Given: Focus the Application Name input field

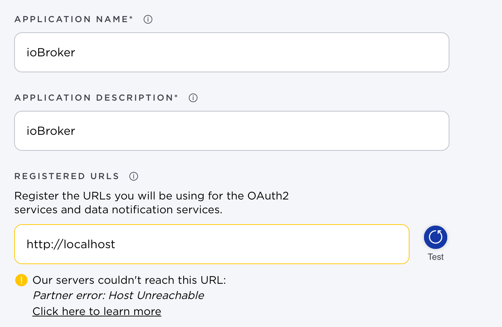Looking at the screenshot, I should [232, 52].
